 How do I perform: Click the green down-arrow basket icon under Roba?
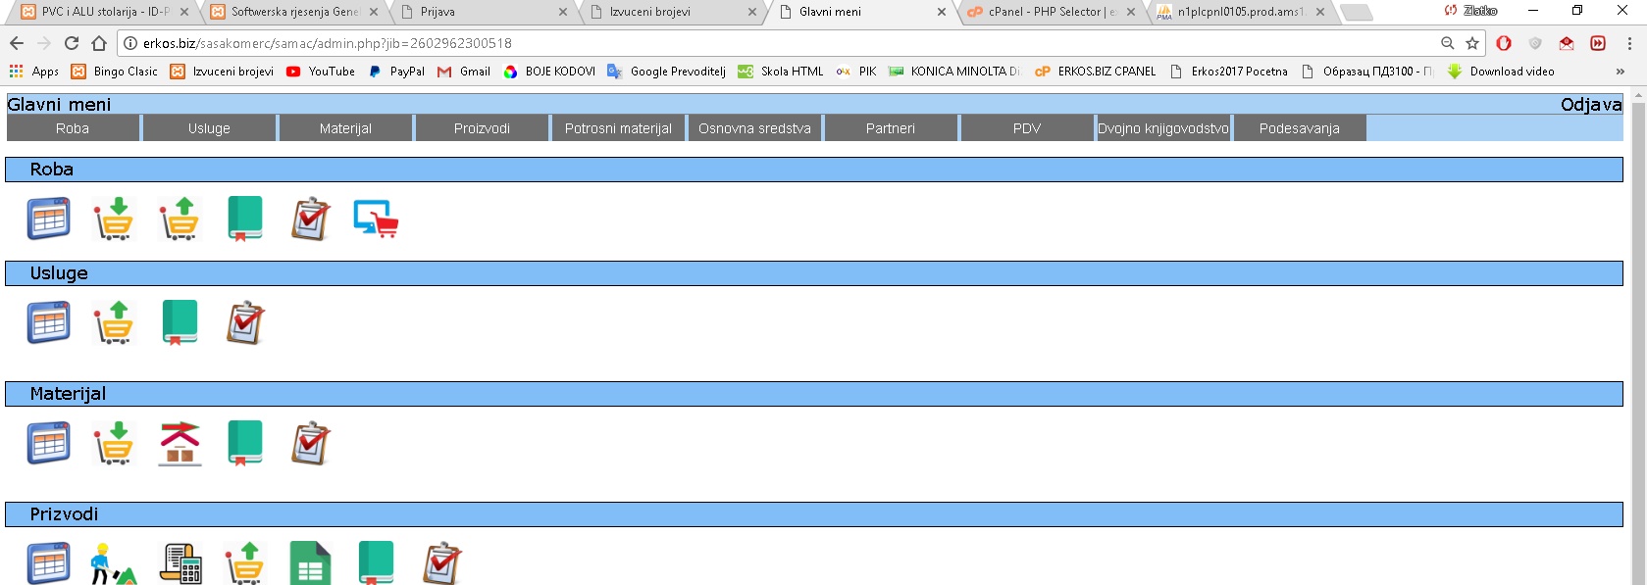point(114,219)
